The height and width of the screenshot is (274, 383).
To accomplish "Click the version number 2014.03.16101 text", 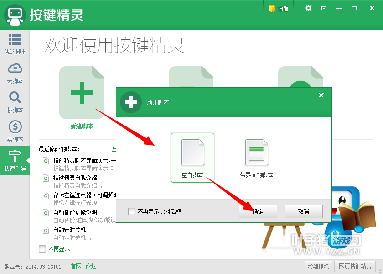I will point(43,267).
